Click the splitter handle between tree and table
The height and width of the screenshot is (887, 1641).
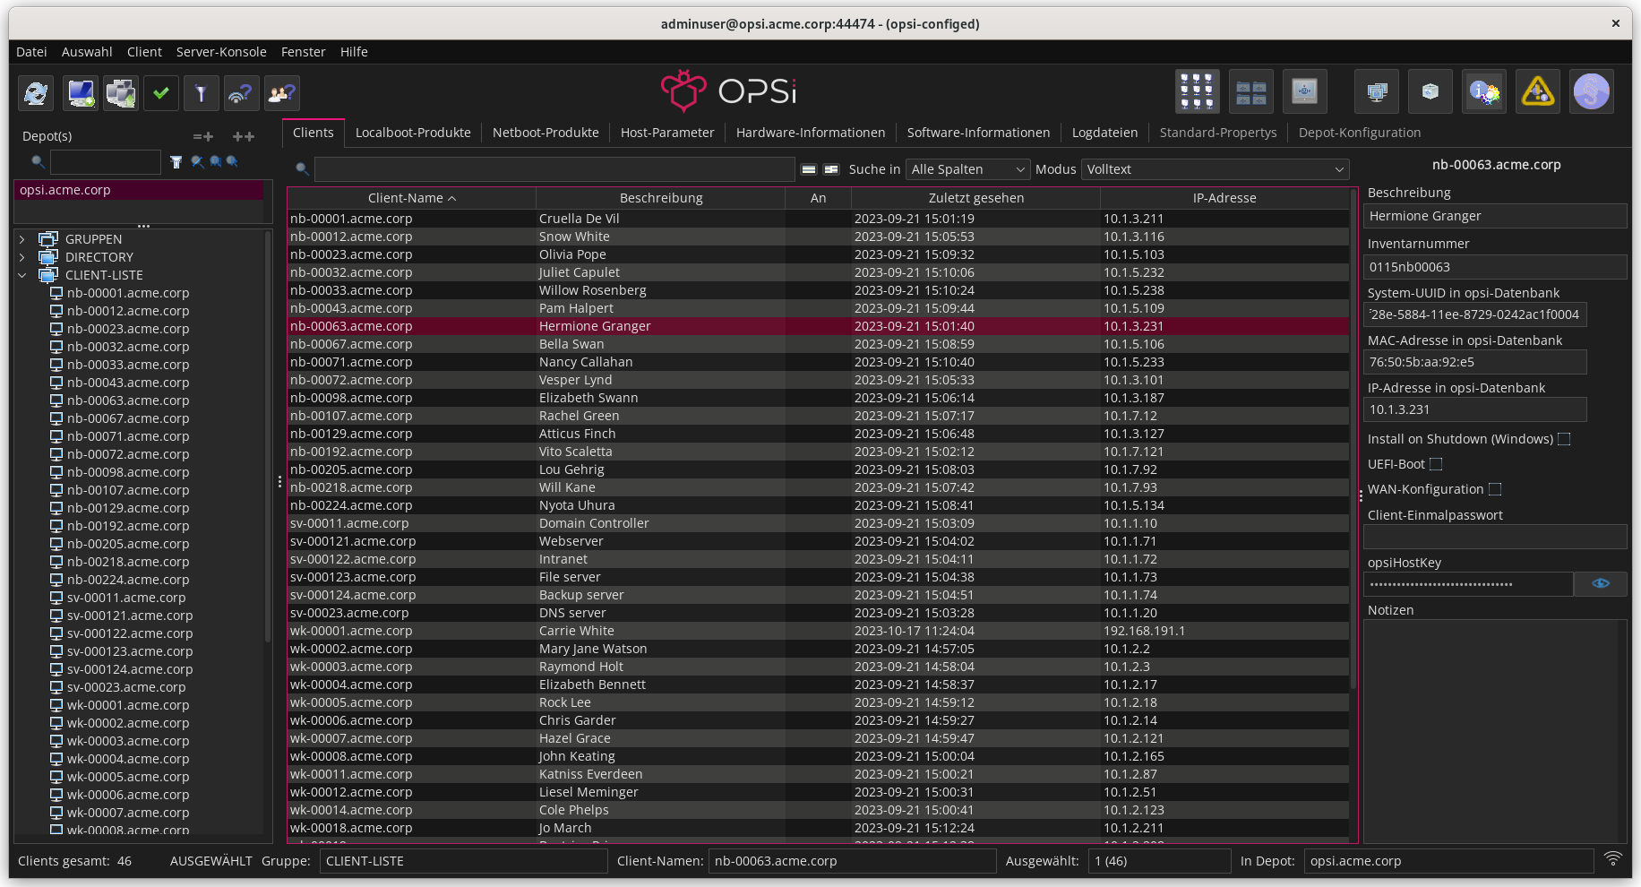click(x=279, y=482)
